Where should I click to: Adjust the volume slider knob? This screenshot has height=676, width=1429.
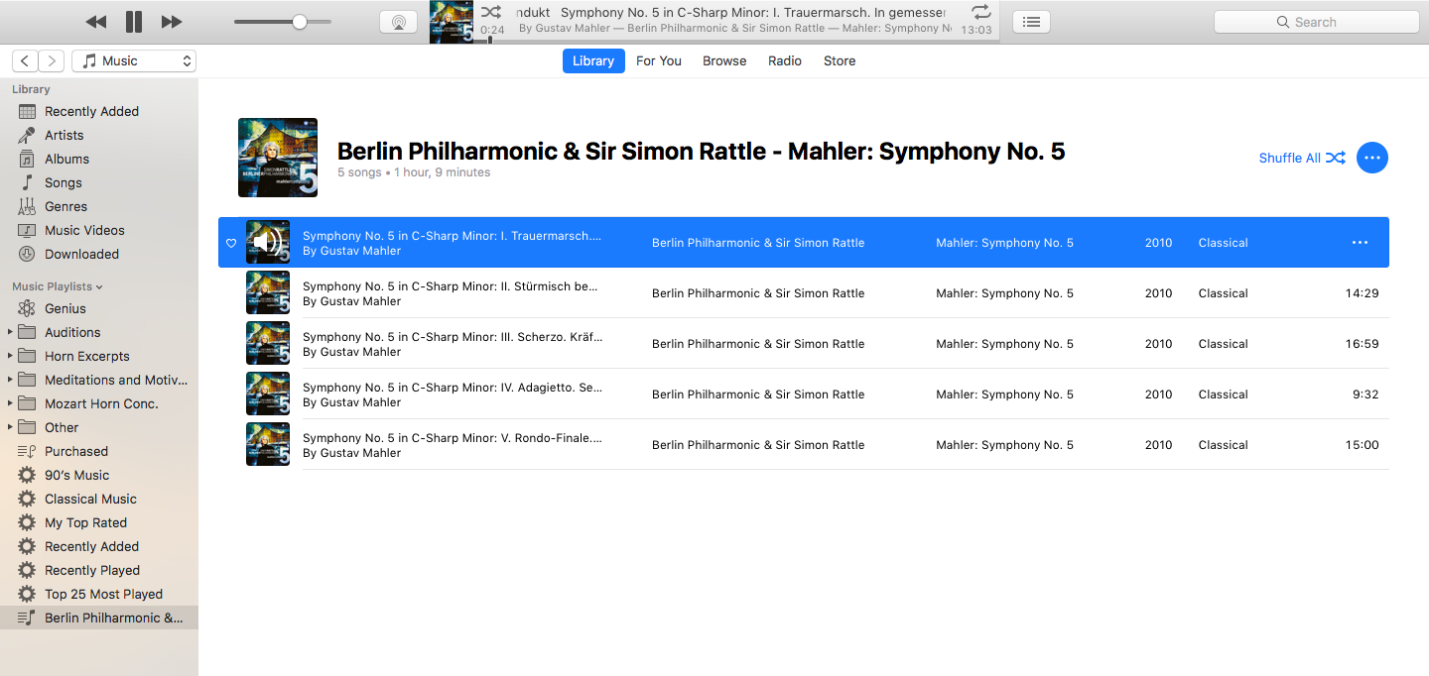(299, 22)
